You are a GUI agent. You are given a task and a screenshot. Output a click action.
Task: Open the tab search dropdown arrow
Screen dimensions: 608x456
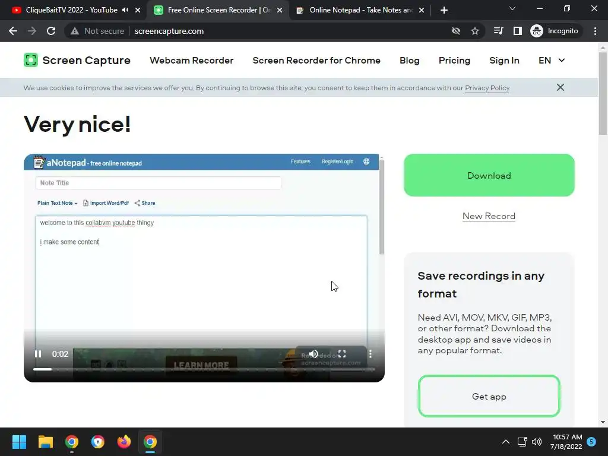coord(512,8)
